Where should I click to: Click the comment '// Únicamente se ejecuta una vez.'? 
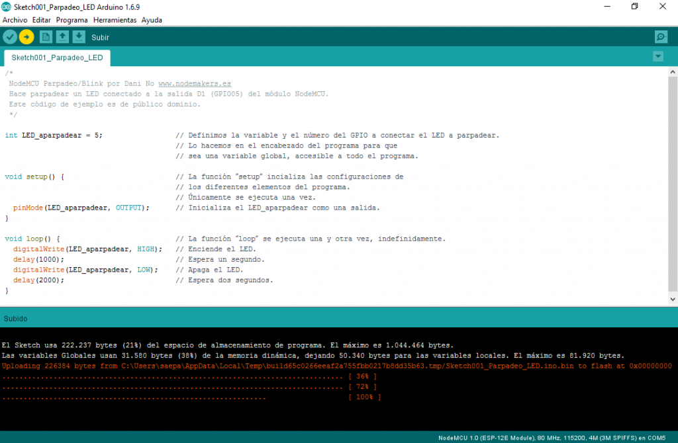[246, 197]
